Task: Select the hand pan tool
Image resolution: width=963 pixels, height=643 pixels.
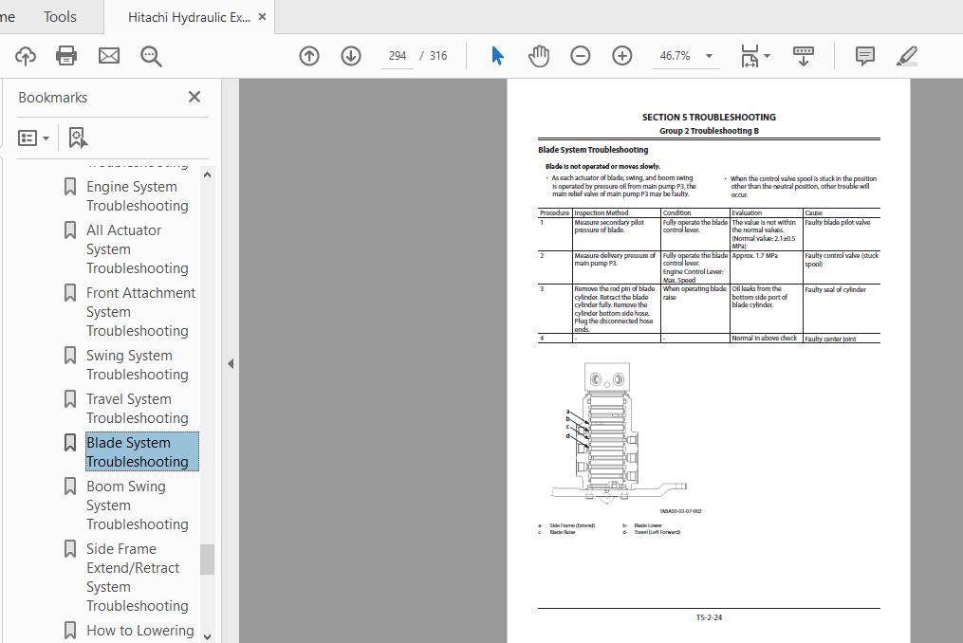Action: (539, 56)
